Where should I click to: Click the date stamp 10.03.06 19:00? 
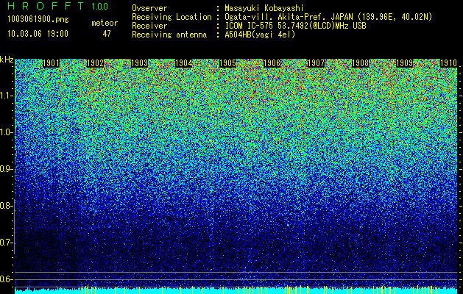(38, 33)
